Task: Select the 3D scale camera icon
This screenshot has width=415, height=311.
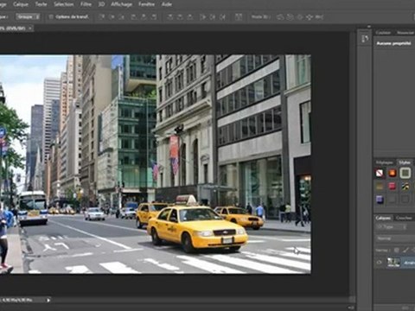Action: tap(319, 17)
